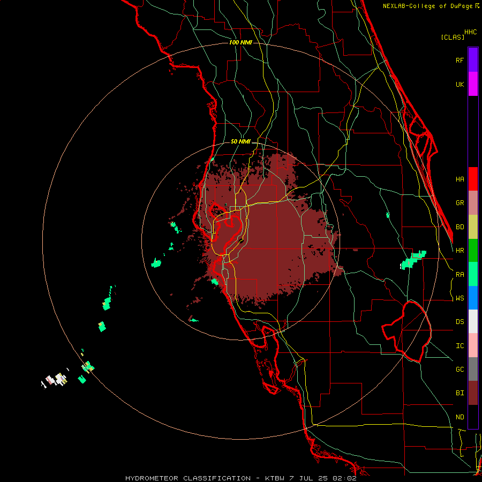Click the GC gray legend swatch
482x482 pixels.
coord(473,369)
